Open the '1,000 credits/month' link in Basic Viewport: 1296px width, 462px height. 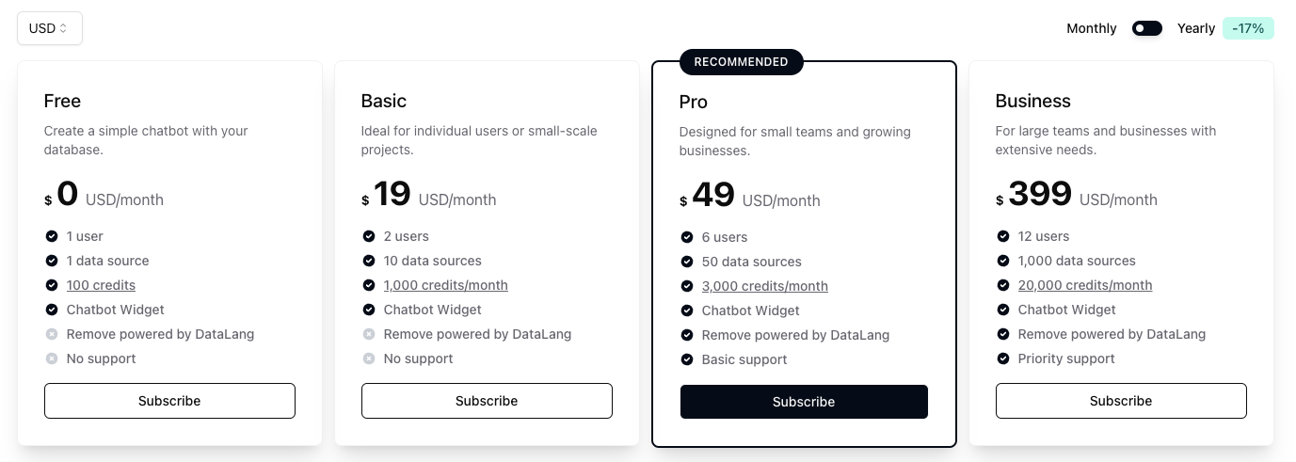[x=445, y=285]
